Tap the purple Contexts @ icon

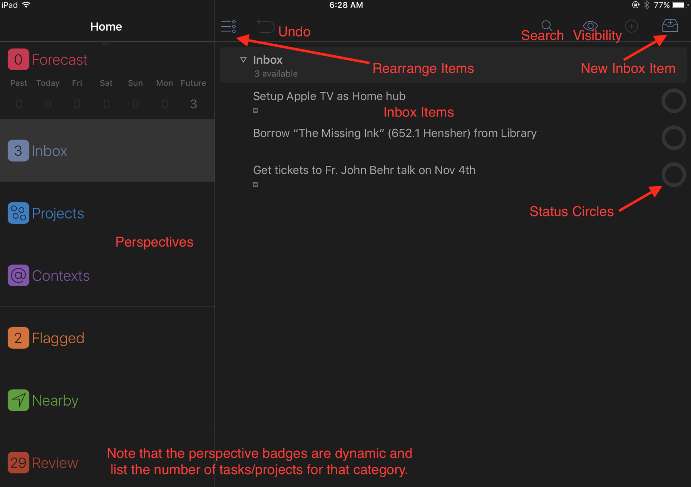[x=18, y=276]
